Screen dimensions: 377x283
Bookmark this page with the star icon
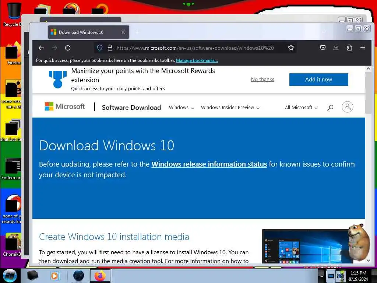[x=291, y=48]
